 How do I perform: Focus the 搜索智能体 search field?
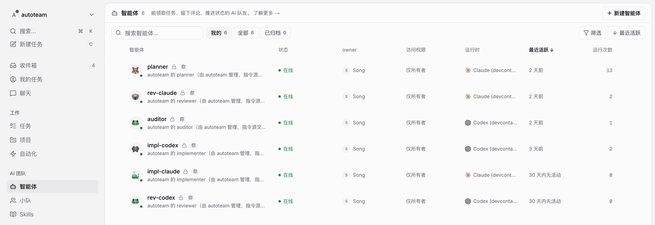pos(157,33)
